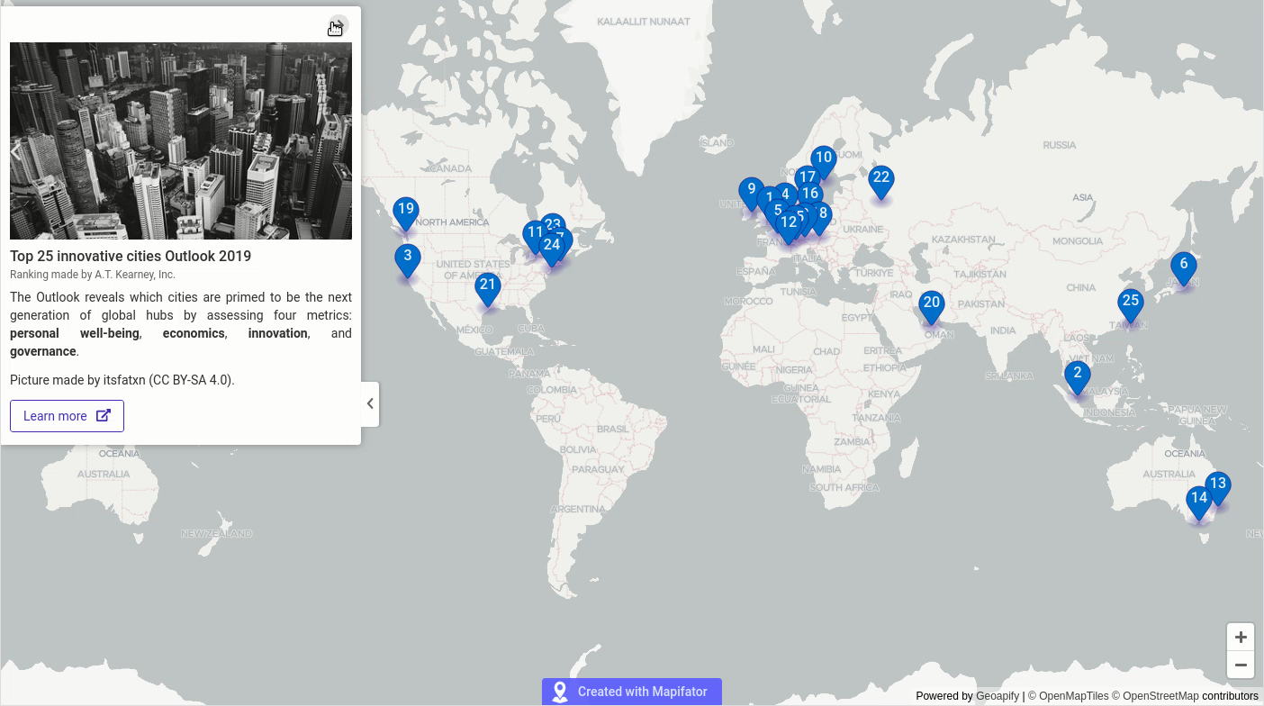Click the black-and-white city skyline photo
The width and height of the screenshot is (1264, 706).
tap(180, 140)
